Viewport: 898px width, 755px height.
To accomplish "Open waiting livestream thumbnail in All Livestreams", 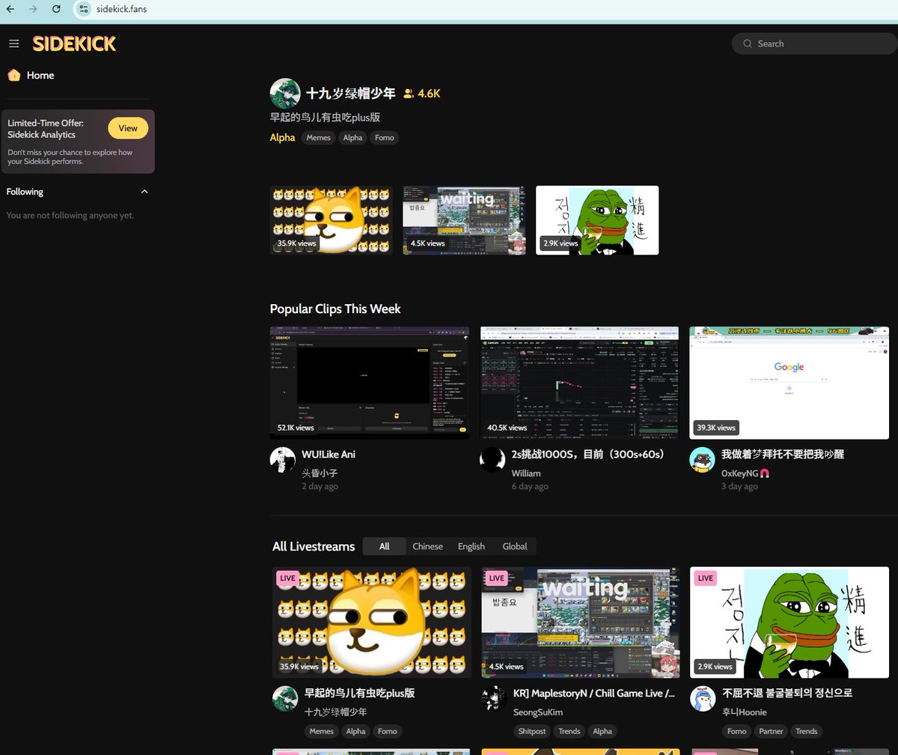I will point(581,622).
